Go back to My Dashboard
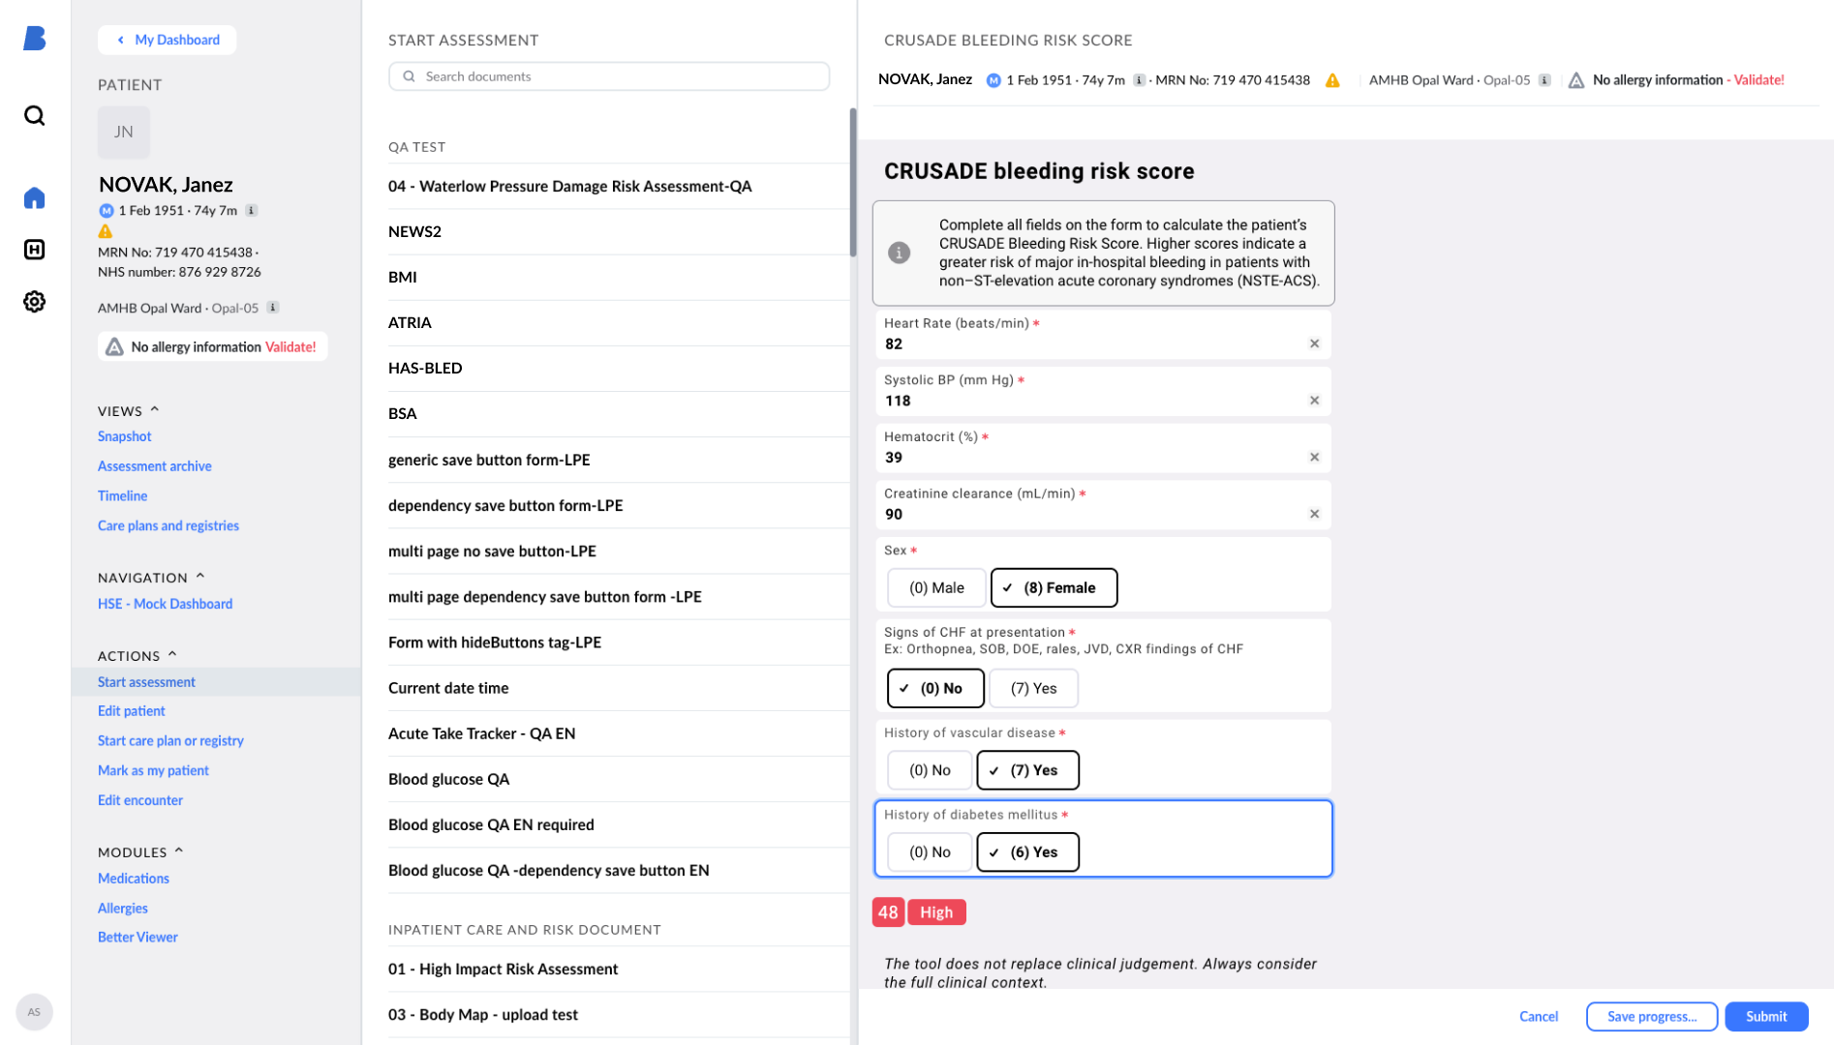This screenshot has width=1834, height=1045. click(168, 40)
